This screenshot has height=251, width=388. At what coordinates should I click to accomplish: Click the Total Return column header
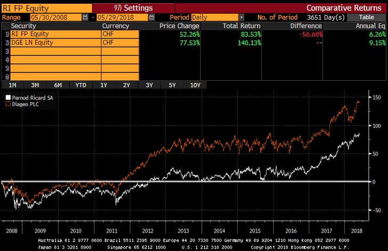[242, 26]
